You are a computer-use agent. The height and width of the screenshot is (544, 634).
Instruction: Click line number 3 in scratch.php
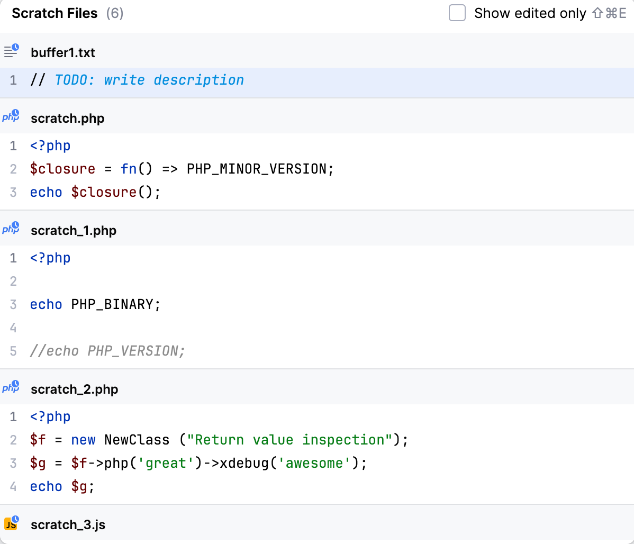13,192
